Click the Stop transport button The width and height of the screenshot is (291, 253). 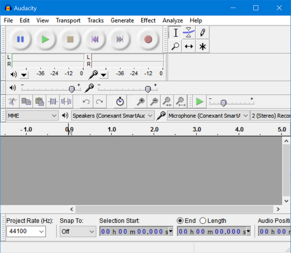(x=70, y=40)
